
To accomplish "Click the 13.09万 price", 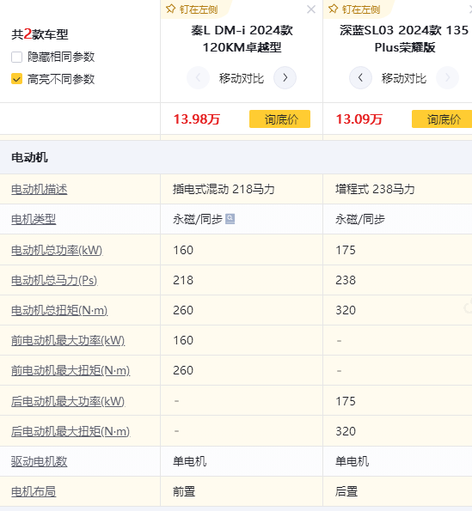I will tap(359, 119).
